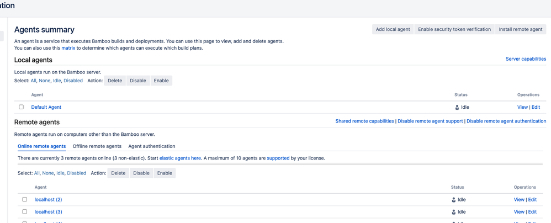Click Disable remote agent authentication
The image size is (551, 223).
point(506,121)
